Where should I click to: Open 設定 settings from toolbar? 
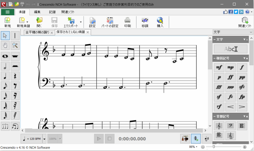pyautogui.click(x=92, y=22)
